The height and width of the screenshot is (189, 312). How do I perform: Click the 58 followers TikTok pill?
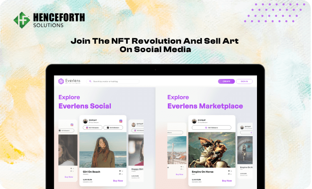click(x=113, y=128)
